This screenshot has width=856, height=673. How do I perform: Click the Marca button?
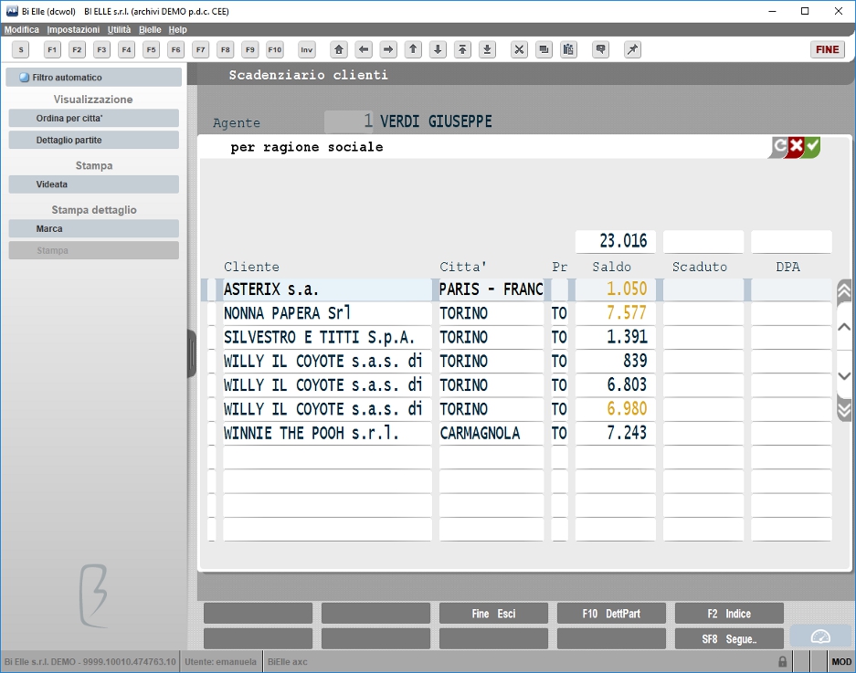tap(94, 228)
